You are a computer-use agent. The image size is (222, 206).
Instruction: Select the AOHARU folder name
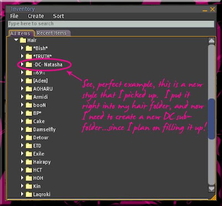point(43,89)
